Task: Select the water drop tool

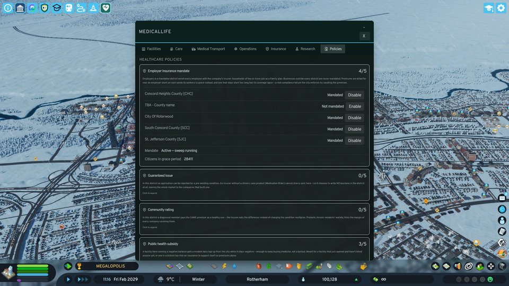Action: (x=234, y=266)
